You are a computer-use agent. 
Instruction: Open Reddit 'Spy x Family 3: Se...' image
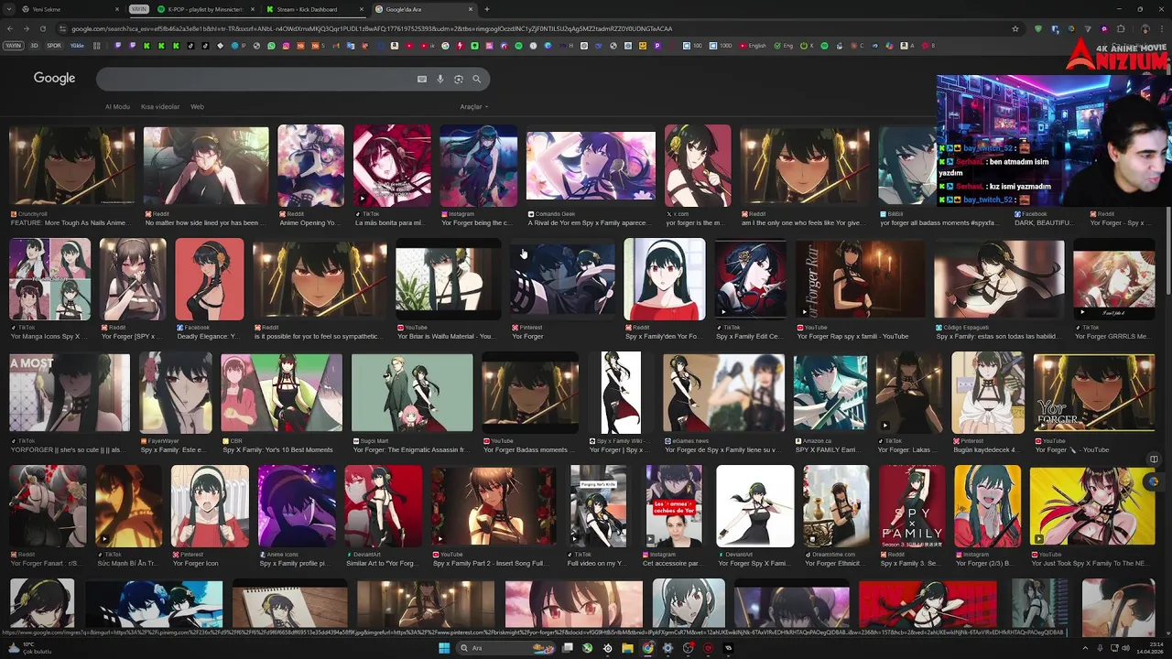[912, 506]
